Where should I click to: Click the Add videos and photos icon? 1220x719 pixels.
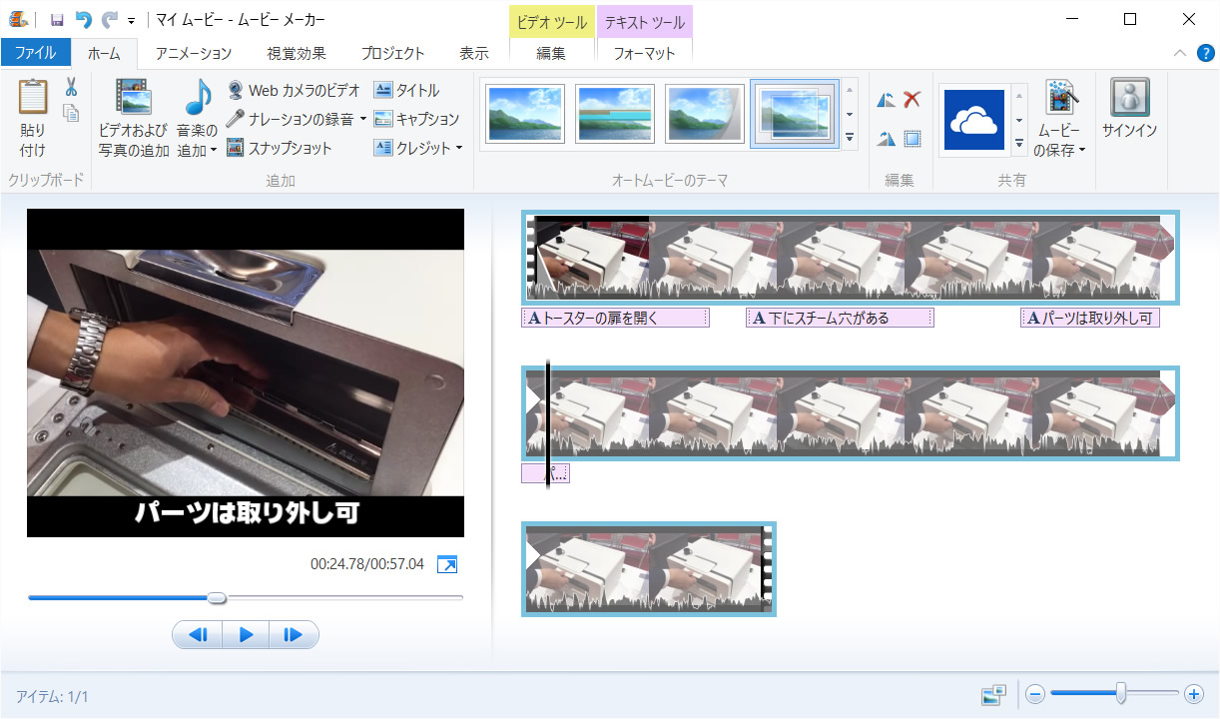[x=133, y=98]
